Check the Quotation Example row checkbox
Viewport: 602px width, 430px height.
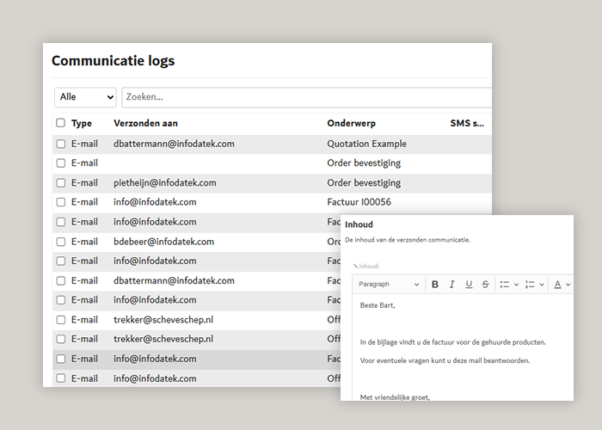61,144
